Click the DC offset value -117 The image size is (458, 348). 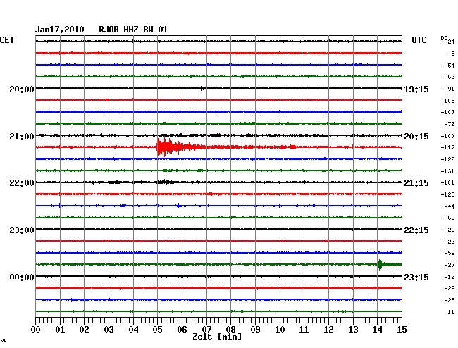click(x=447, y=147)
